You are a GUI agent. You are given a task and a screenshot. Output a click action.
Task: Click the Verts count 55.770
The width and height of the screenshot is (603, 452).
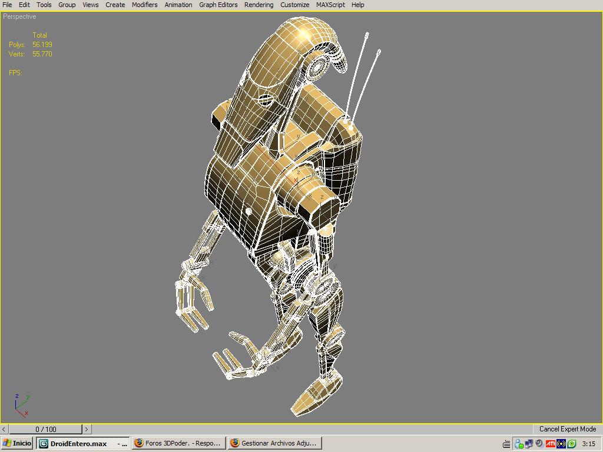(x=42, y=54)
